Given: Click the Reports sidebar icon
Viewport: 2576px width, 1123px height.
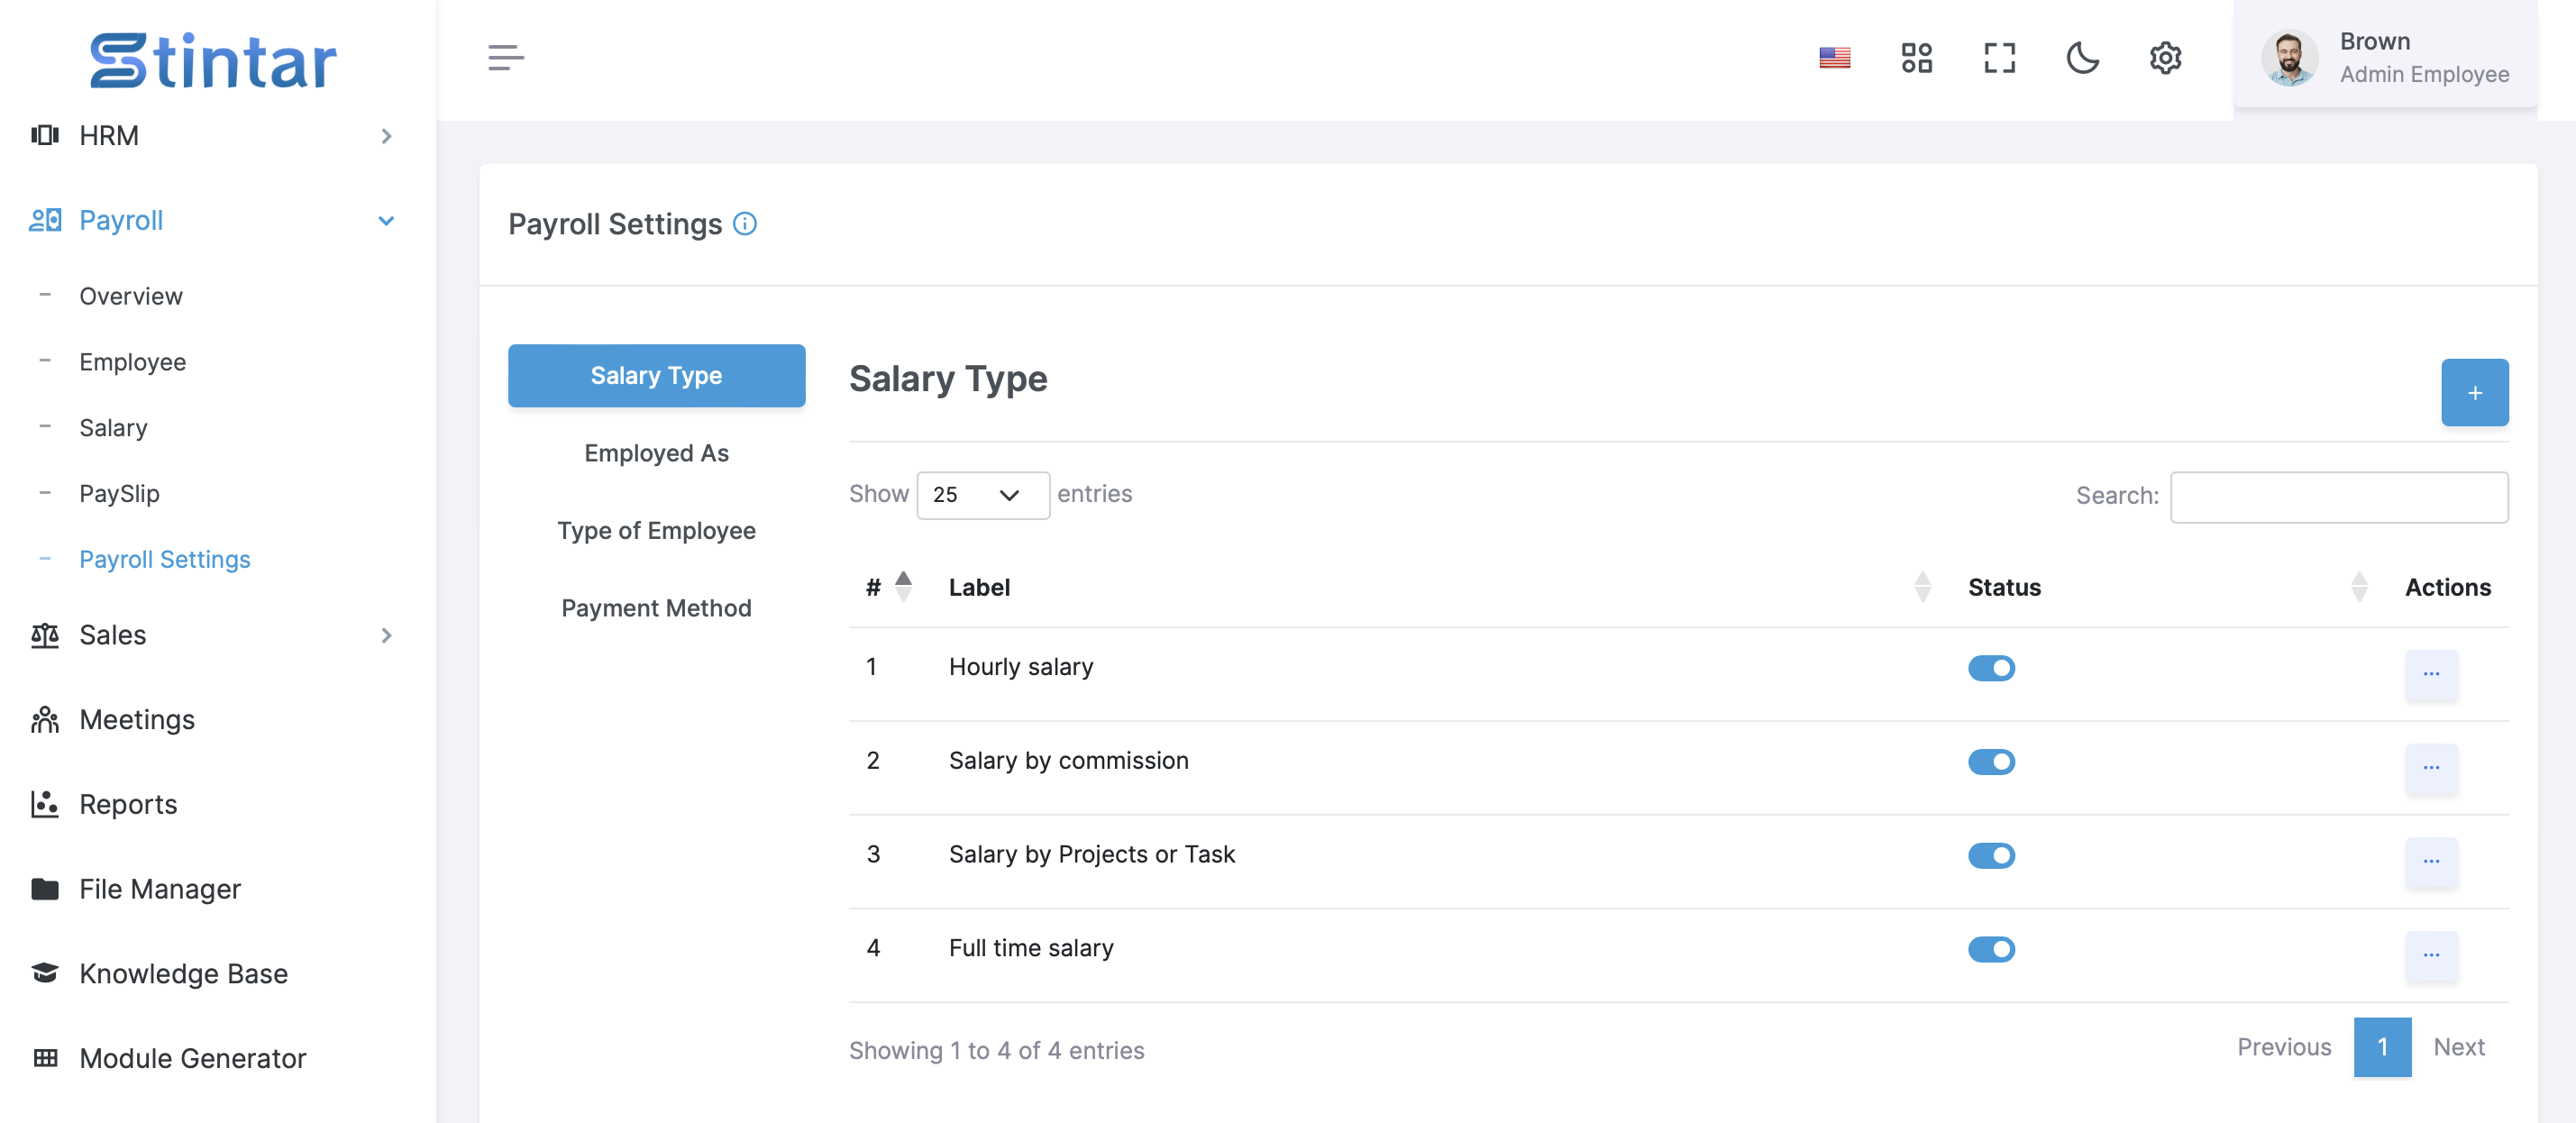Looking at the screenshot, I should point(44,805).
